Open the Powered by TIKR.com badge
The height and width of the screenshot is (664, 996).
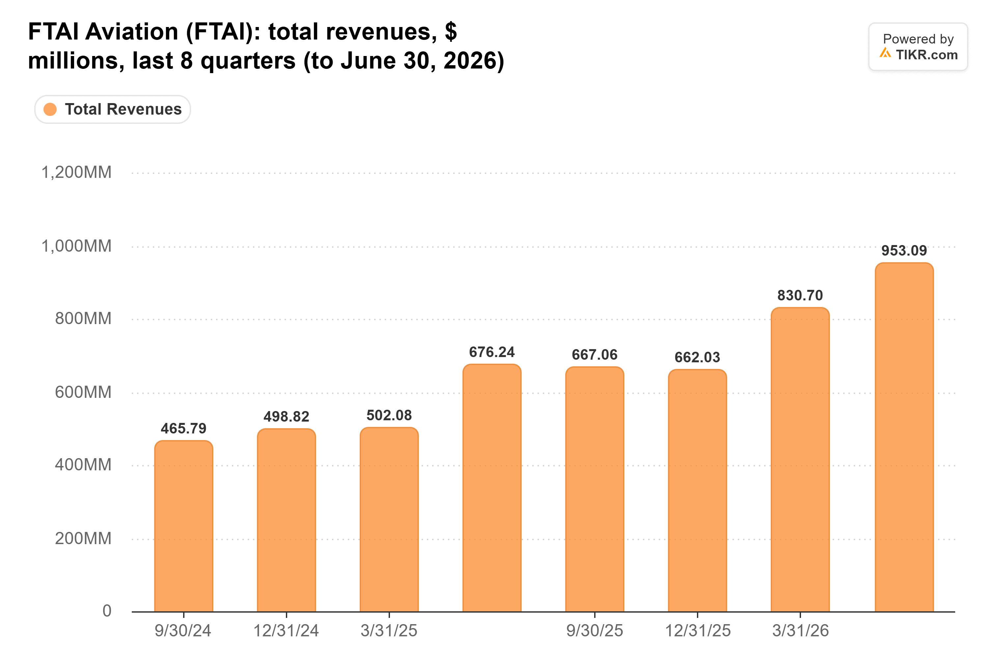(x=918, y=46)
